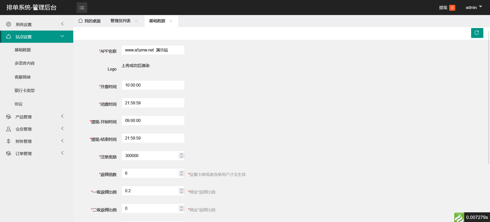Click the green debug trace icon

click(x=459, y=217)
